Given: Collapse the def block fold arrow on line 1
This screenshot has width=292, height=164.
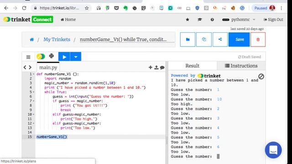Looking at the screenshot, I should (34, 74).
